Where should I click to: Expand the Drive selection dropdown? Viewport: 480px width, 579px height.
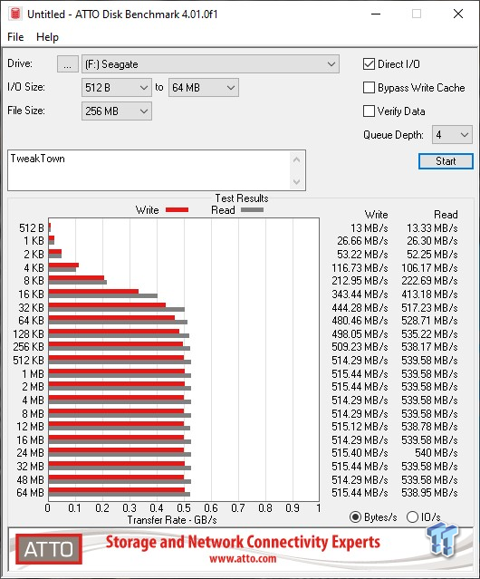click(x=210, y=64)
